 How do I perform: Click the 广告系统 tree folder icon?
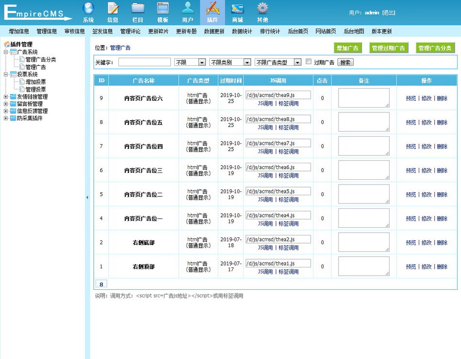[x=13, y=52]
